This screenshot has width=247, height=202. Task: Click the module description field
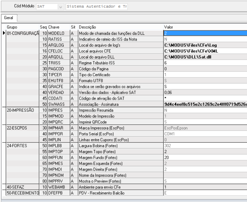click(96, 7)
